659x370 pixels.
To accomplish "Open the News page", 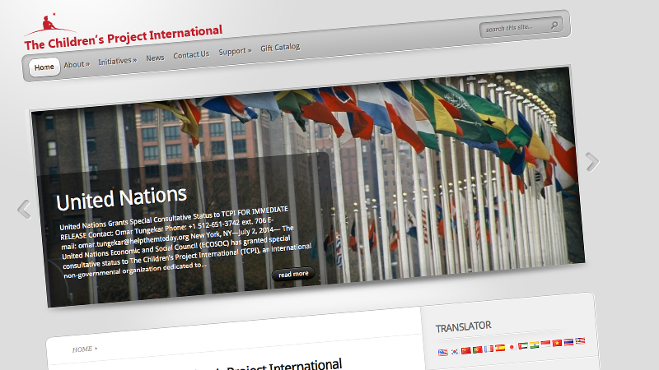I will [x=155, y=58].
